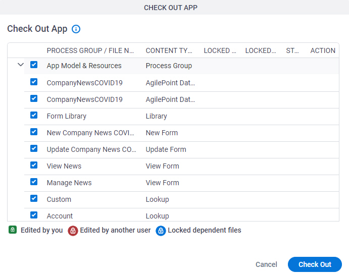Click the green Edited by you lock icon
The height and width of the screenshot is (275, 349).
(13, 230)
